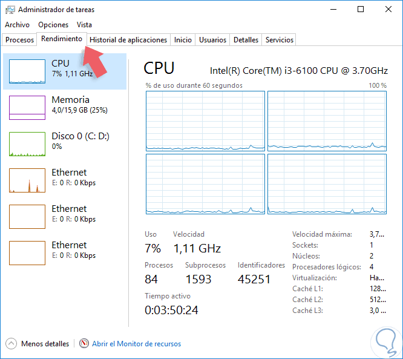Image resolution: width=403 pixels, height=359 pixels.
Task: Click the Núcleos label
Action: tap(306, 256)
